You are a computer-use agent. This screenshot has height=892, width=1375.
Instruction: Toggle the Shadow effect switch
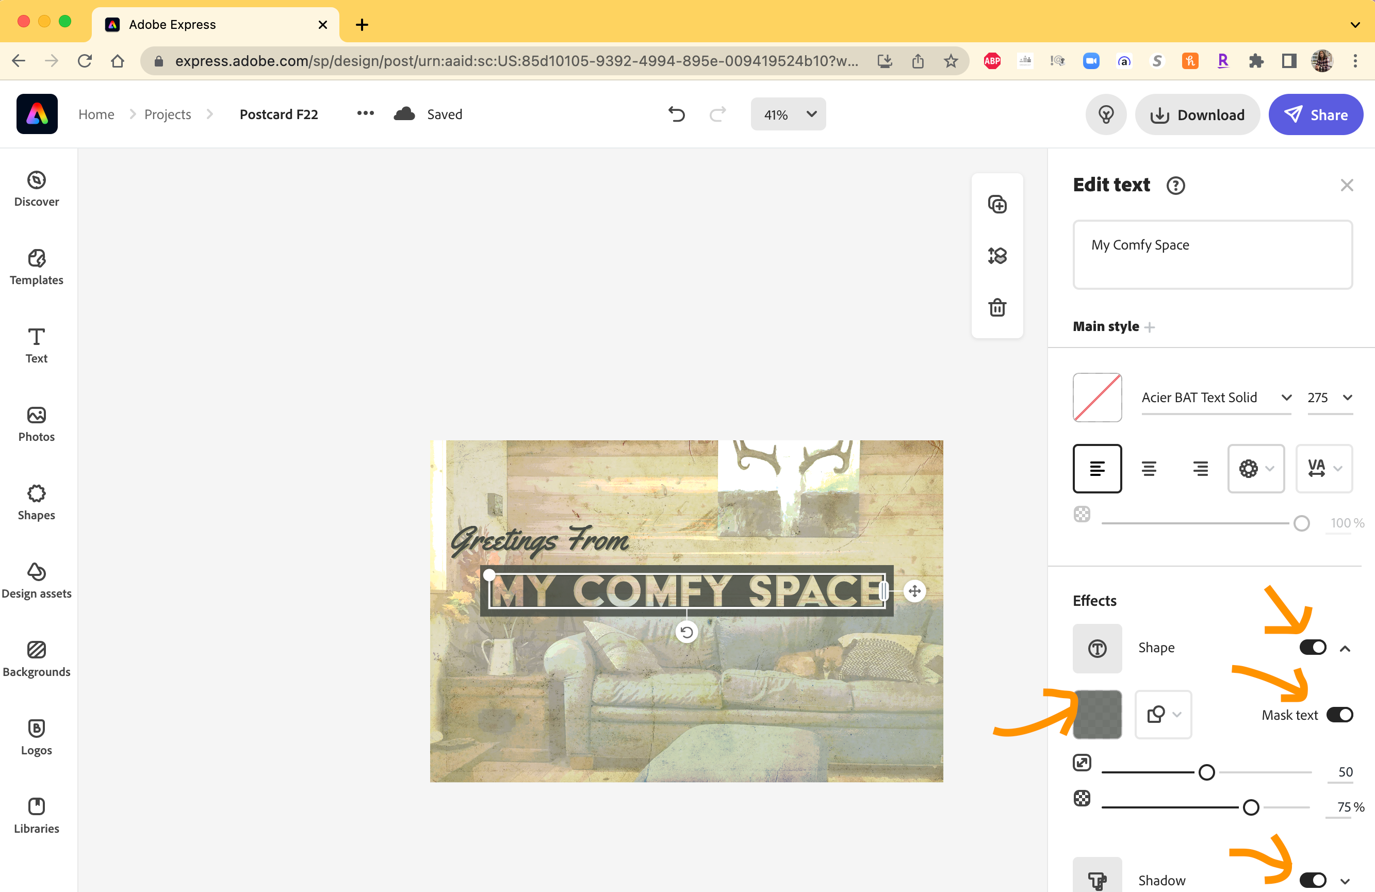[1313, 880]
